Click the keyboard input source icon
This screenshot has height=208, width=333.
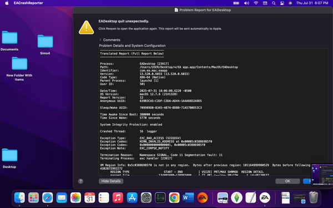coord(265,3)
